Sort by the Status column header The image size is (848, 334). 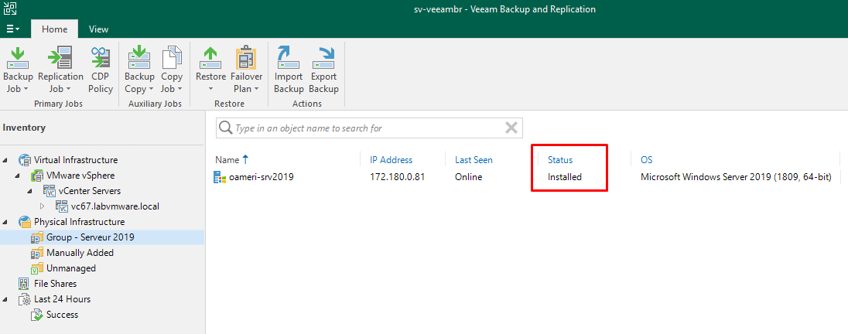(560, 160)
